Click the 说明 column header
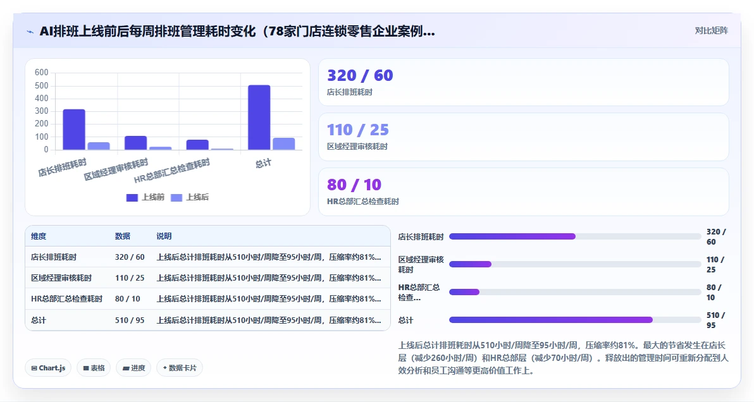754x402 pixels. (164, 236)
